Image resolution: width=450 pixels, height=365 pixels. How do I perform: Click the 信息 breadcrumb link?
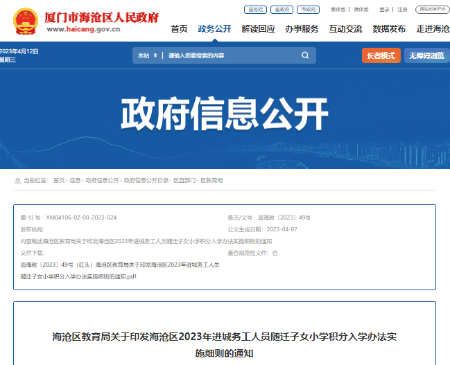tap(75, 180)
